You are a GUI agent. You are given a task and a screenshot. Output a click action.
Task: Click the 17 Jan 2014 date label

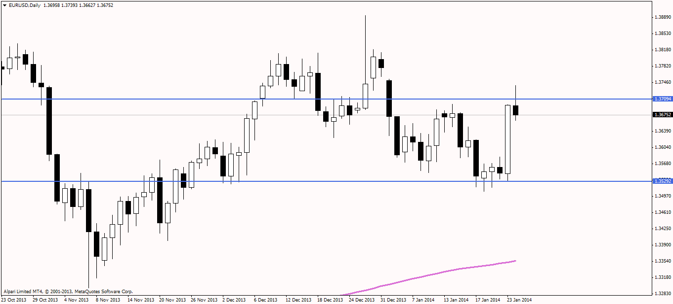(488, 300)
